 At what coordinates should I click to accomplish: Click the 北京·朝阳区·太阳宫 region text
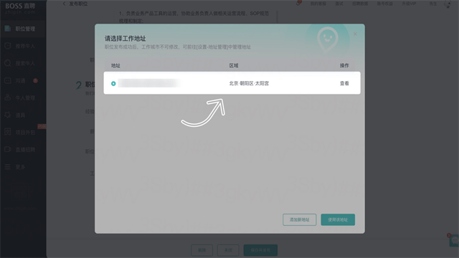pos(249,83)
